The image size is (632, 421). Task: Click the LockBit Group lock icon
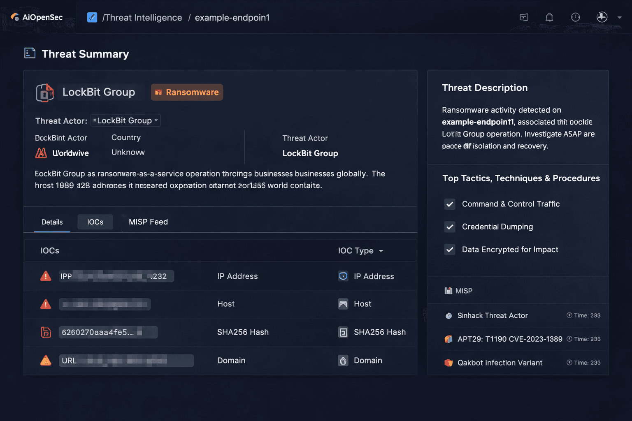pyautogui.click(x=44, y=92)
